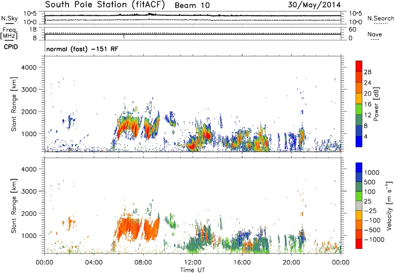Click the Power color bar segment between 20 and 24
The height and width of the screenshot is (273, 394).
pyautogui.click(x=359, y=88)
